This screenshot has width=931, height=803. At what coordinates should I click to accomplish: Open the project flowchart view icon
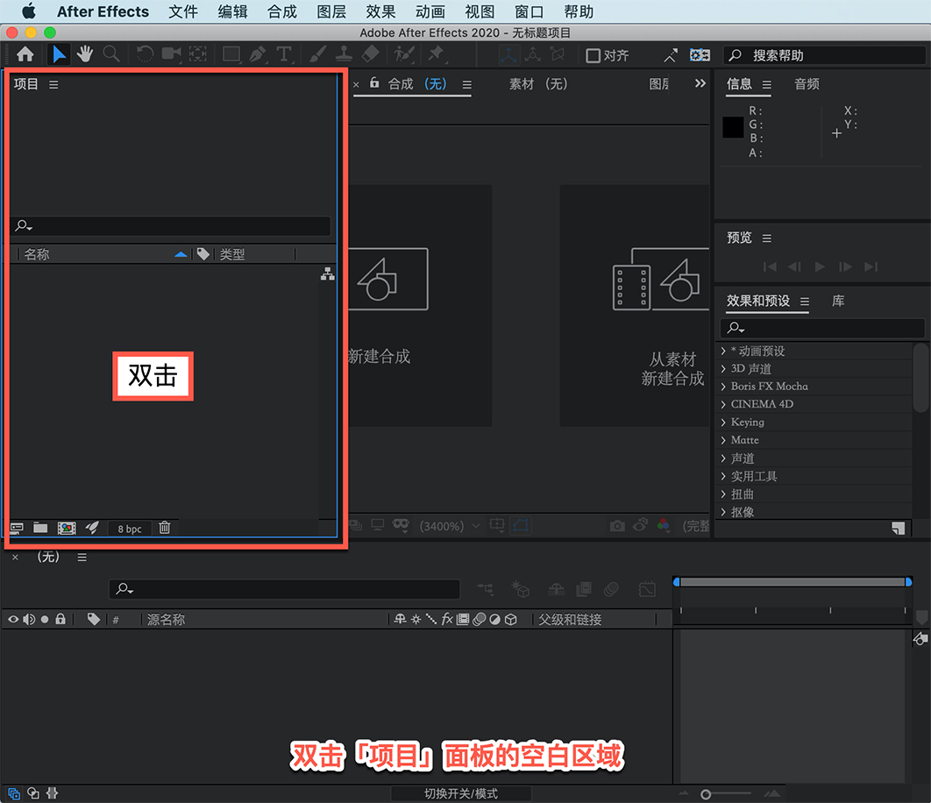click(x=328, y=274)
